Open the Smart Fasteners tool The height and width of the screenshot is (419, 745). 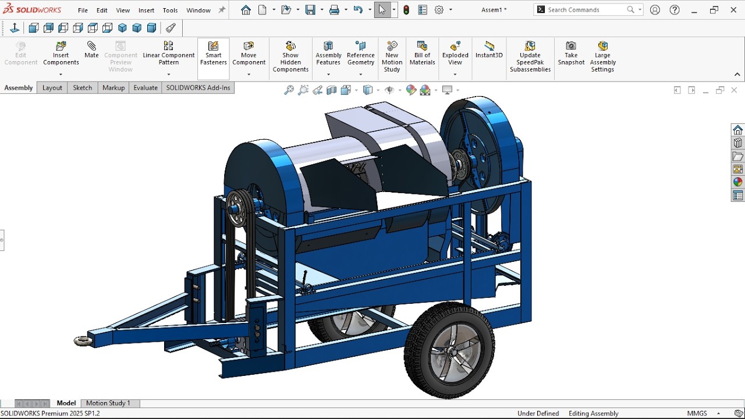[x=214, y=54]
